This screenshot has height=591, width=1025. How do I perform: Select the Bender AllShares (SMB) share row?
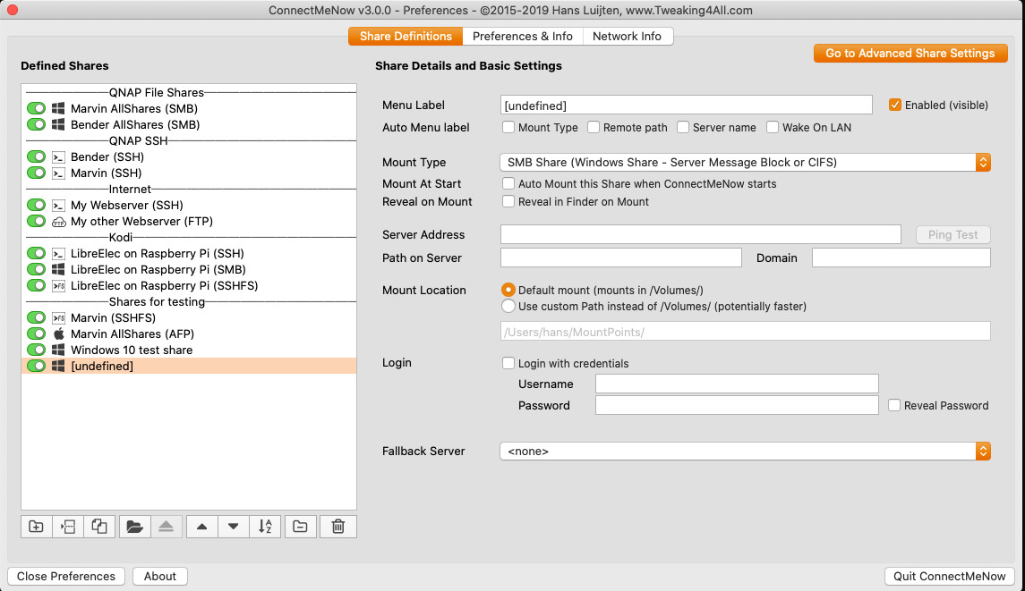[x=189, y=125]
